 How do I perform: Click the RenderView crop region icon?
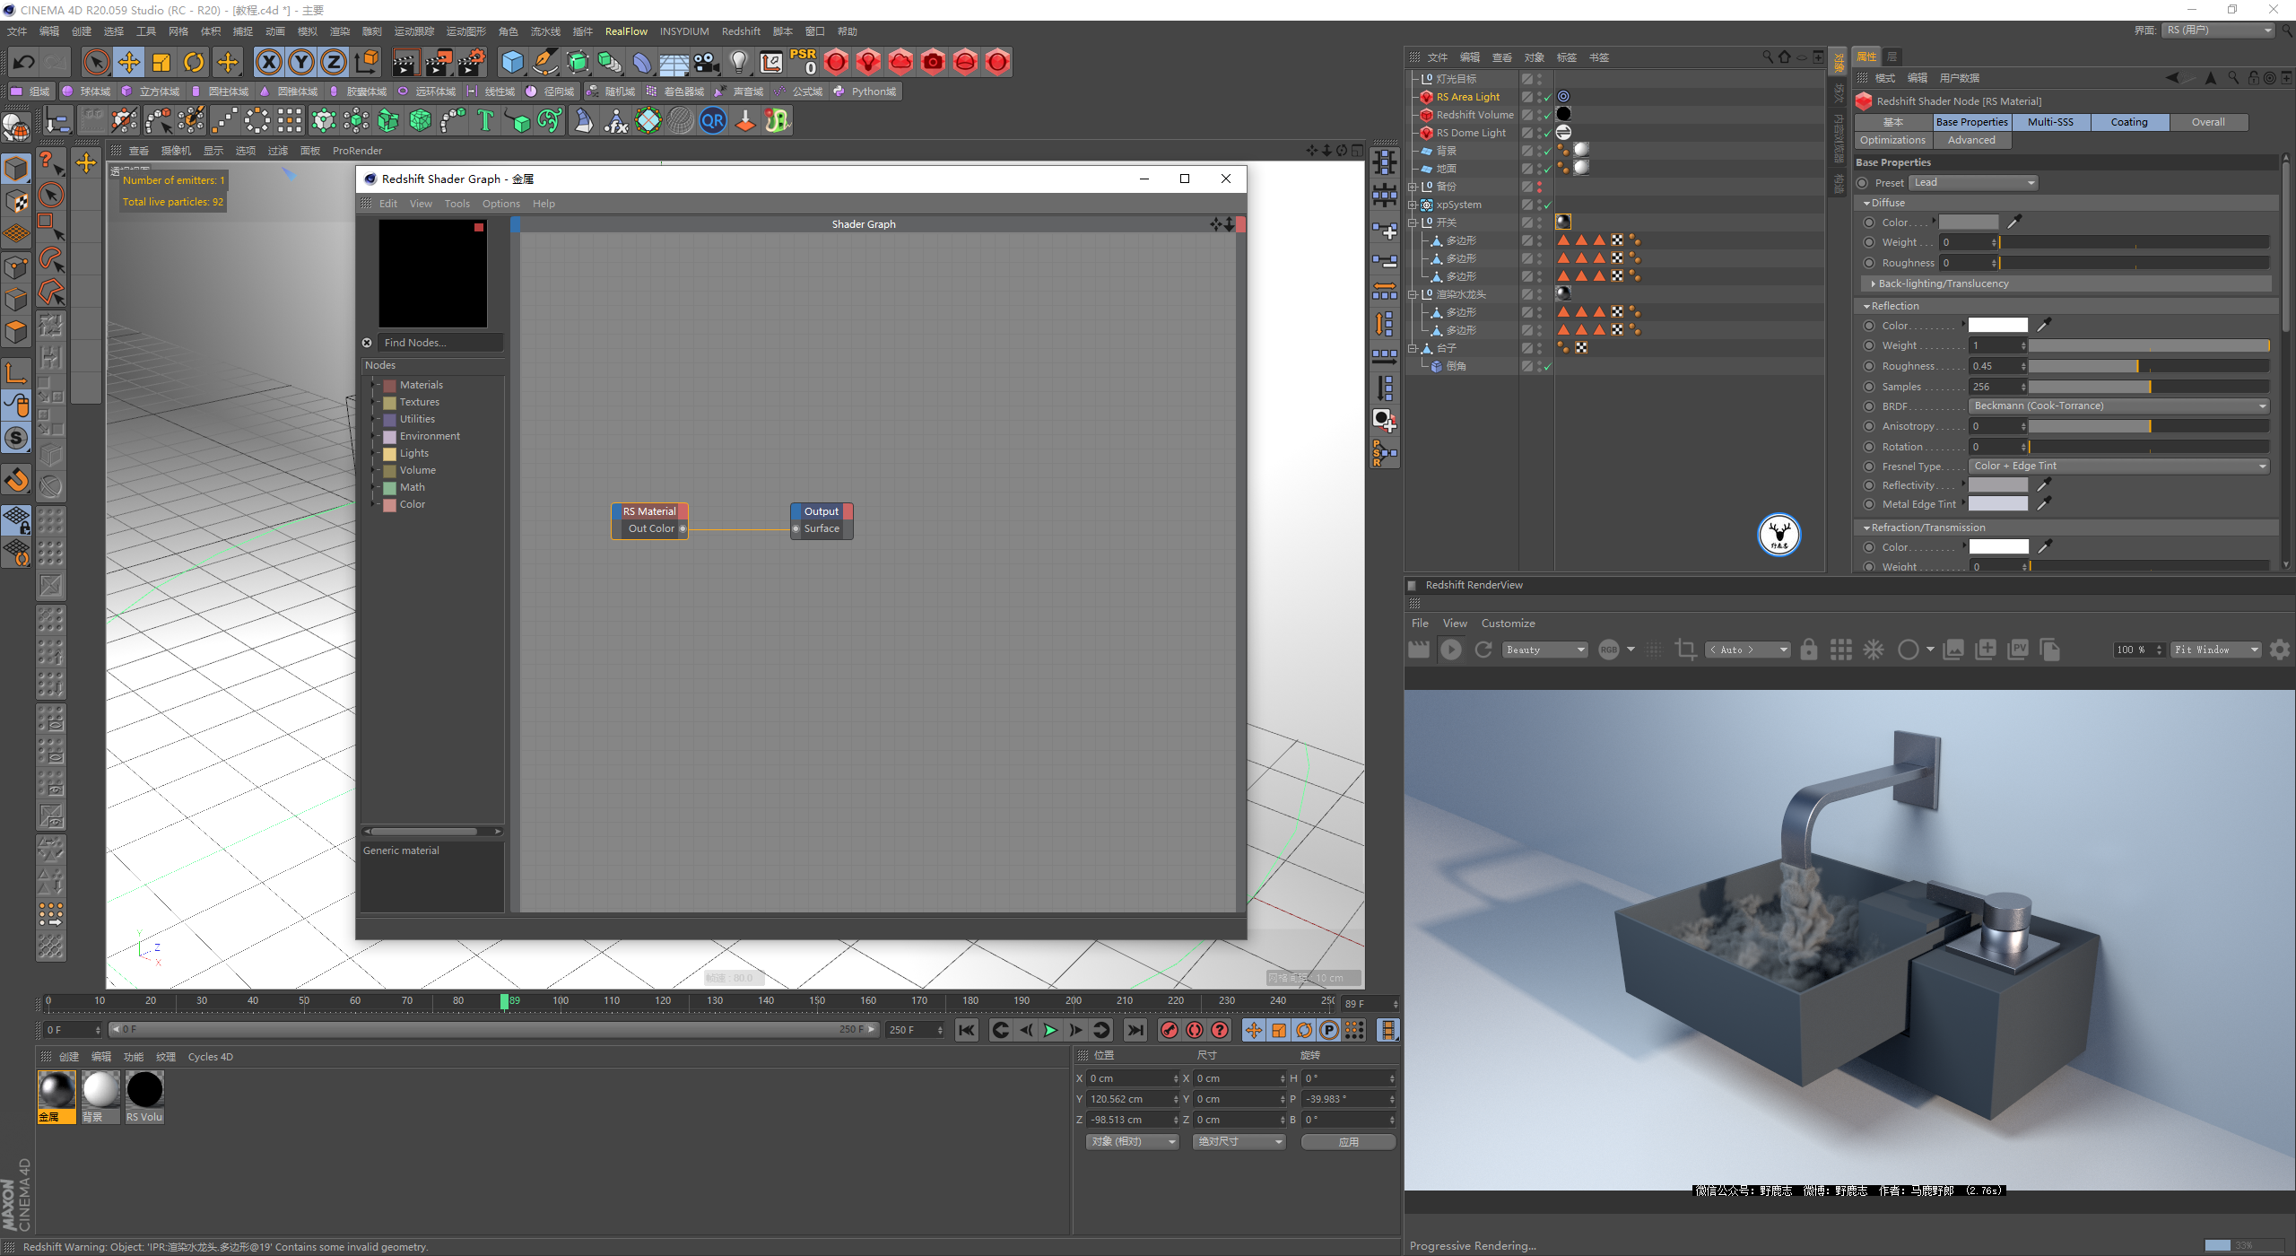click(x=1685, y=650)
